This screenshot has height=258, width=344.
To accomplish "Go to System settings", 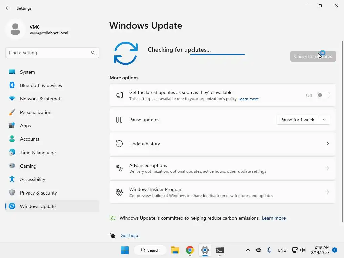I will click(52, 72).
